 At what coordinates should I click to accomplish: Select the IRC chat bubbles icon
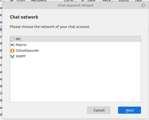12,39
